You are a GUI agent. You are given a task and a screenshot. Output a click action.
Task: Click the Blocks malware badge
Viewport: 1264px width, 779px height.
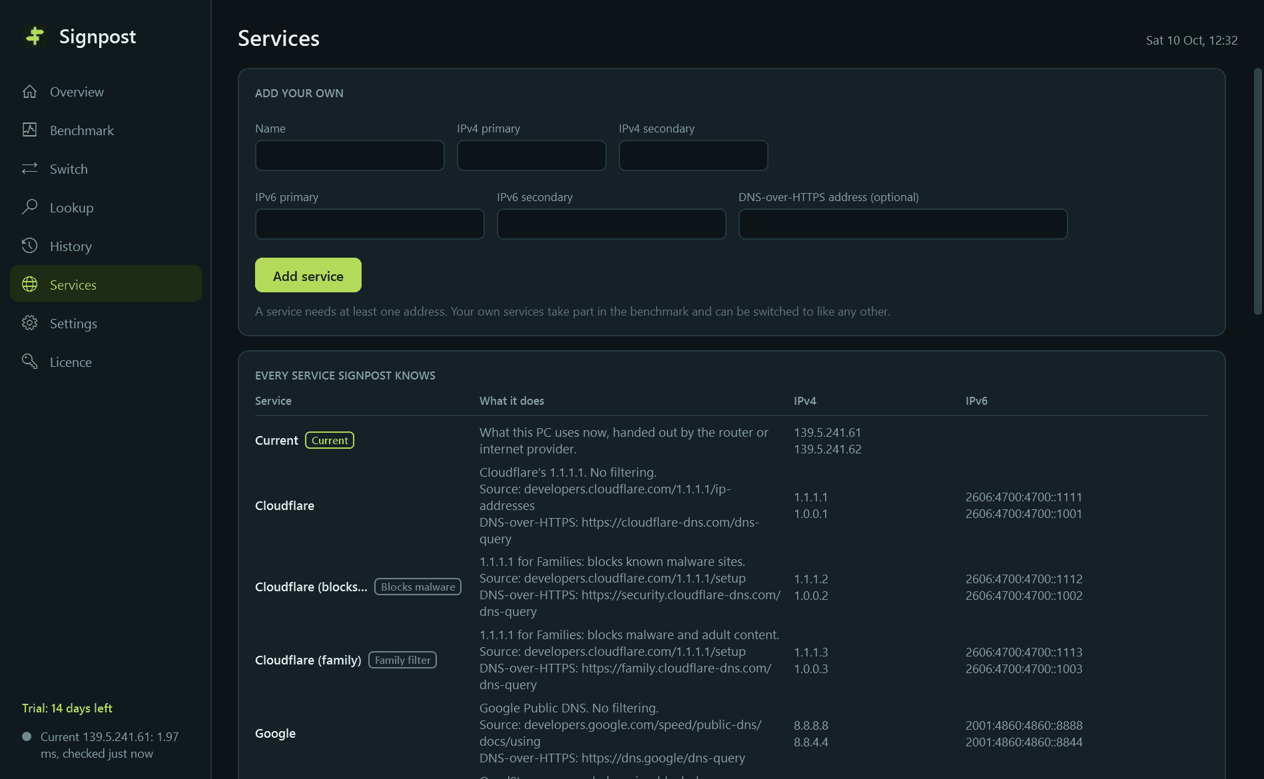(x=418, y=587)
